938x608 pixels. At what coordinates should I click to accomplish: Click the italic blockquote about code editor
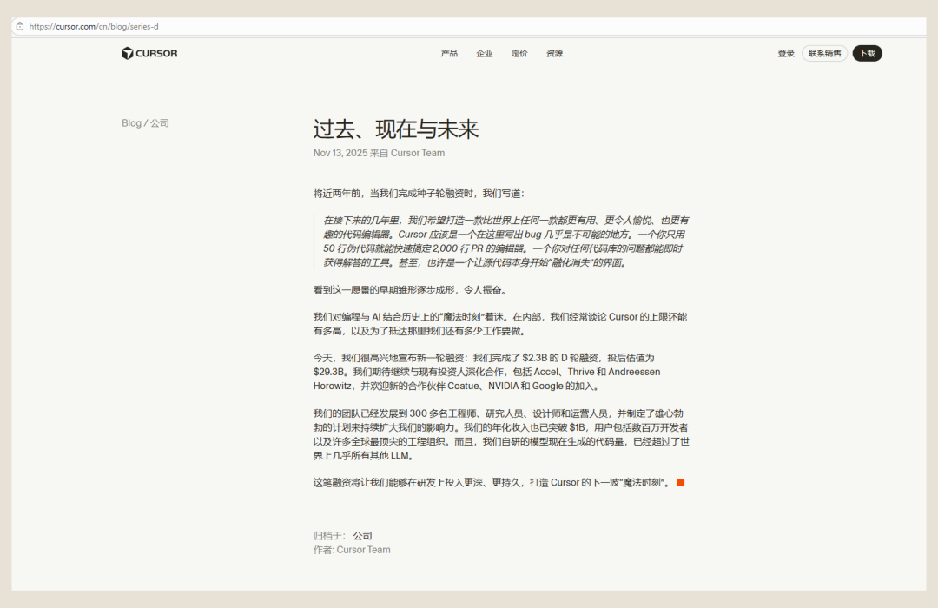click(505, 241)
